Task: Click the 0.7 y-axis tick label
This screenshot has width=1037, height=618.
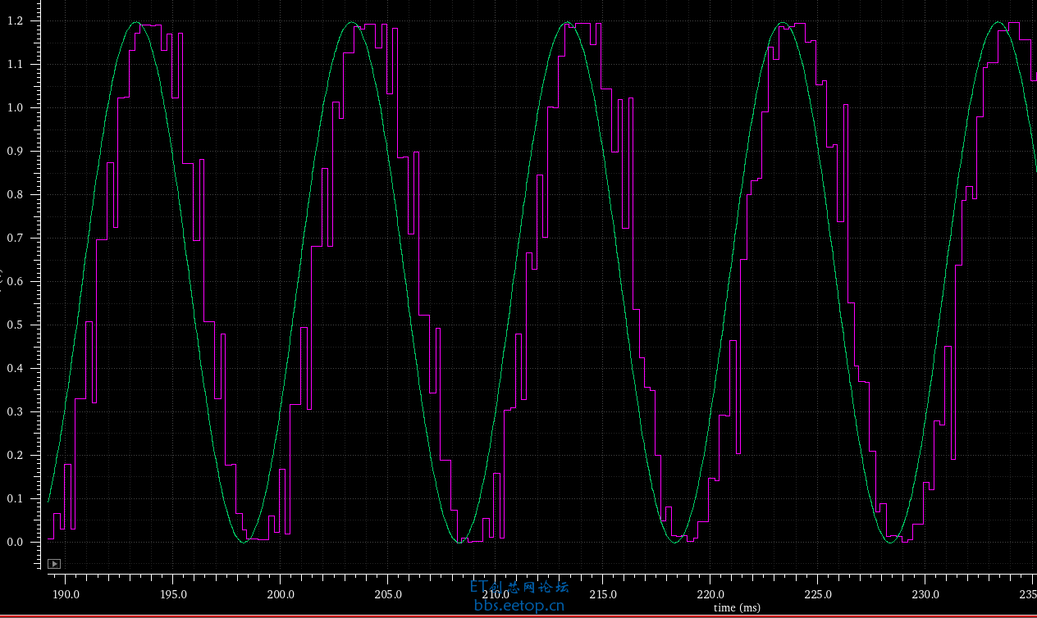Action: coord(16,238)
